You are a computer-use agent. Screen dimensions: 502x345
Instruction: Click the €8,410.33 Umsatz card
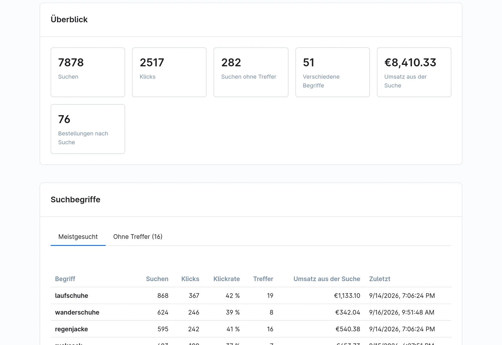414,72
